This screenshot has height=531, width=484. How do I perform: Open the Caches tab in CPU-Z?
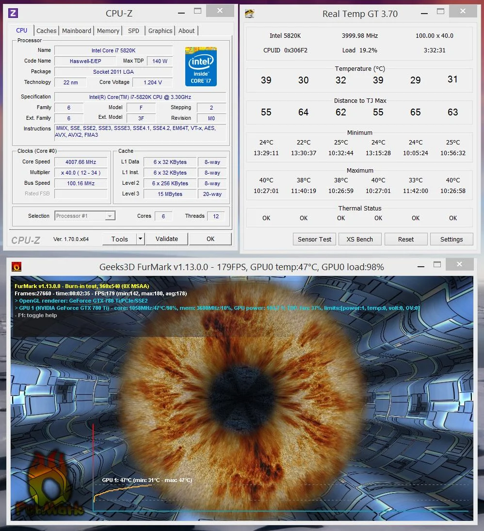click(47, 31)
